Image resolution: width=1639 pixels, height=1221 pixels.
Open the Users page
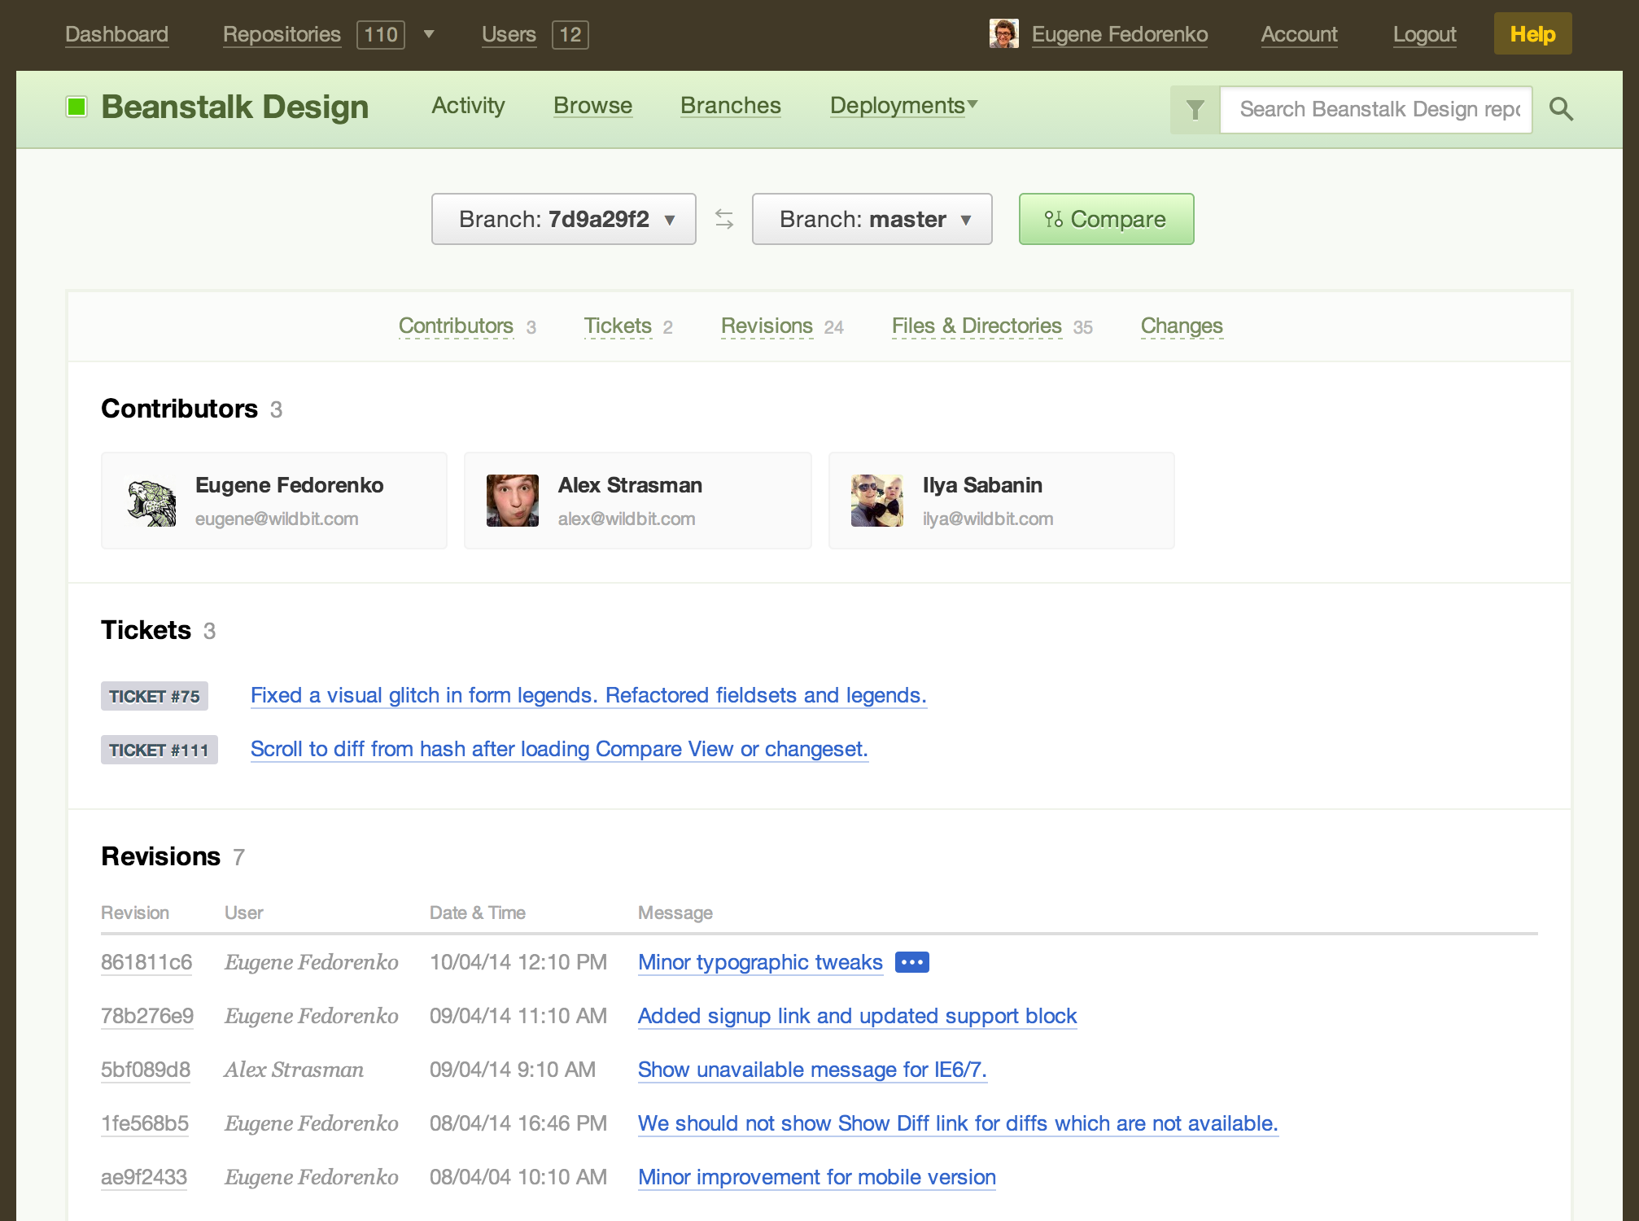point(509,34)
